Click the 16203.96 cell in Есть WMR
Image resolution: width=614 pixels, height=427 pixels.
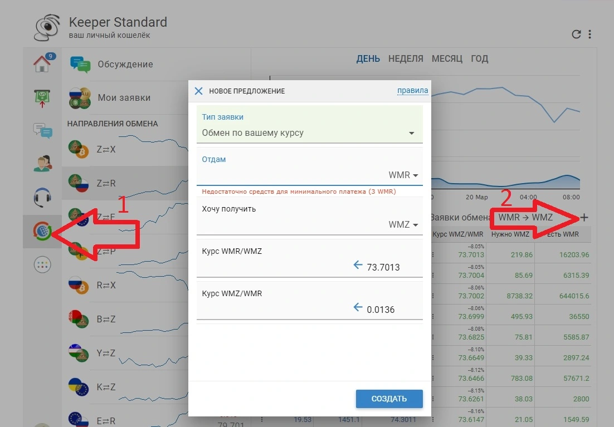[x=574, y=255]
